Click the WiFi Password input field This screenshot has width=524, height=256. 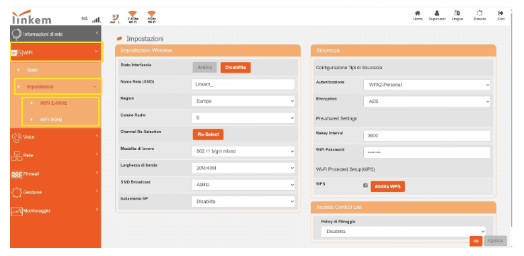click(426, 153)
